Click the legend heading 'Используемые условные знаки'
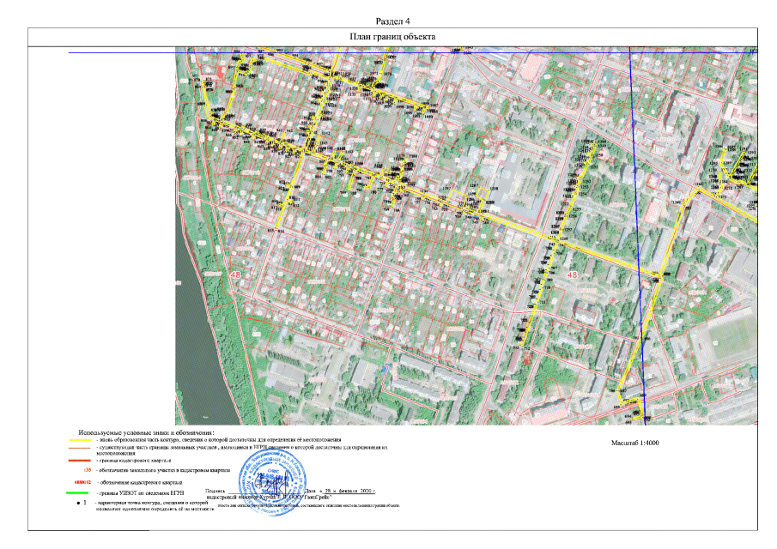Viewport: 777px width, 549px height. pyautogui.click(x=145, y=431)
